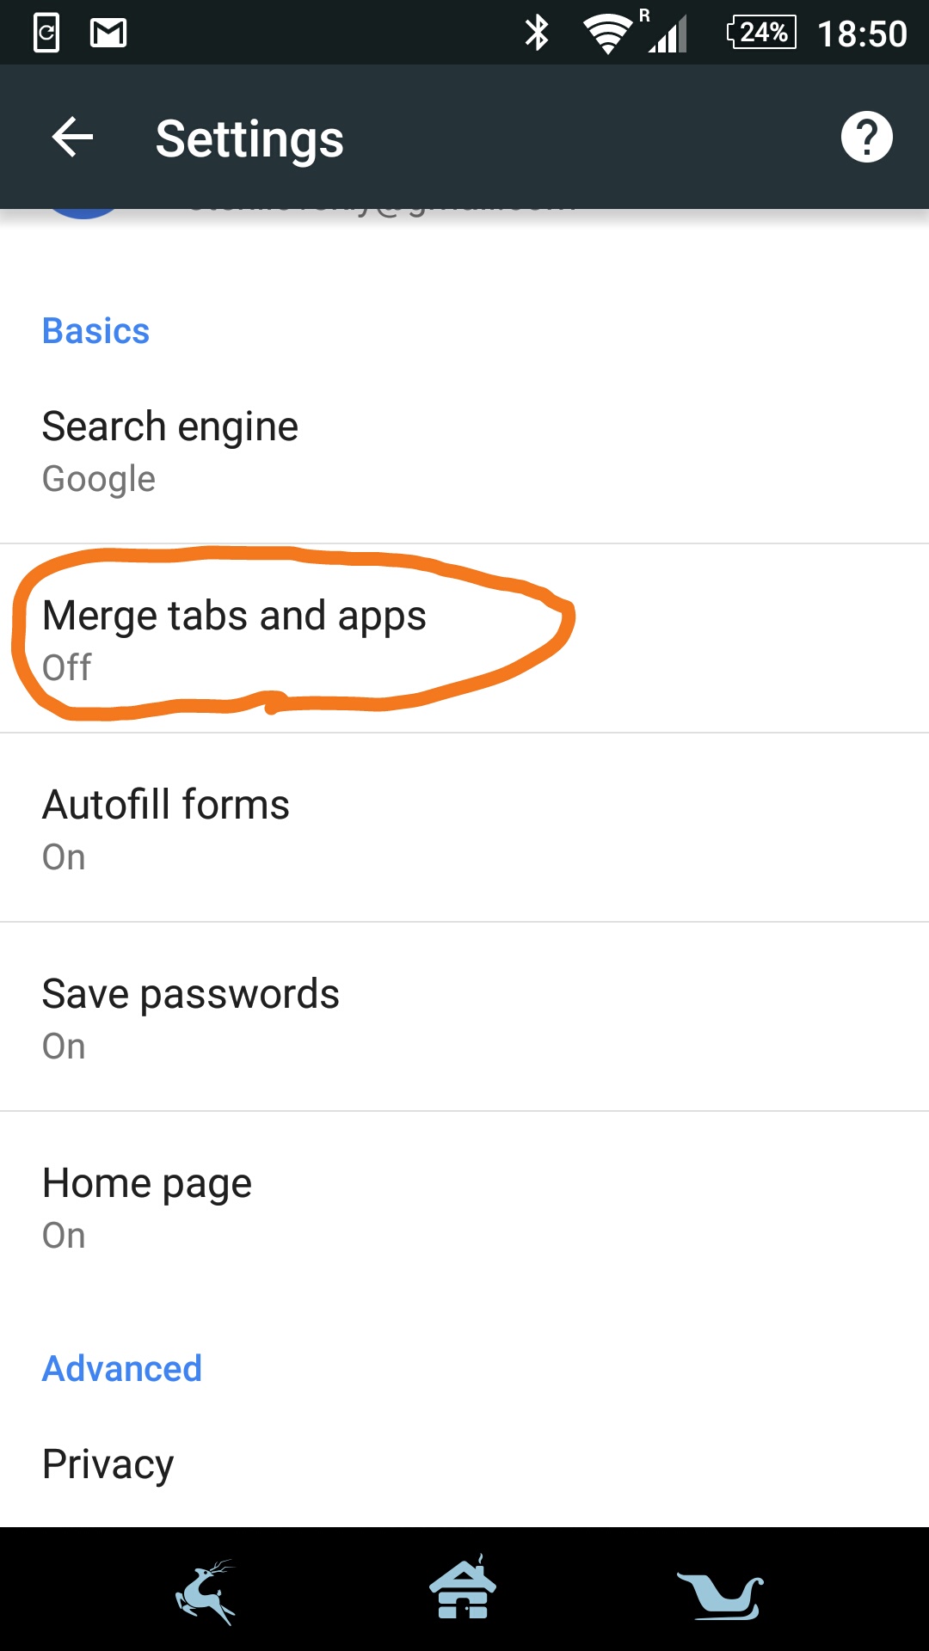Tap the clock showing 18:50
Screen dimensions: 929x1651
(x=862, y=34)
